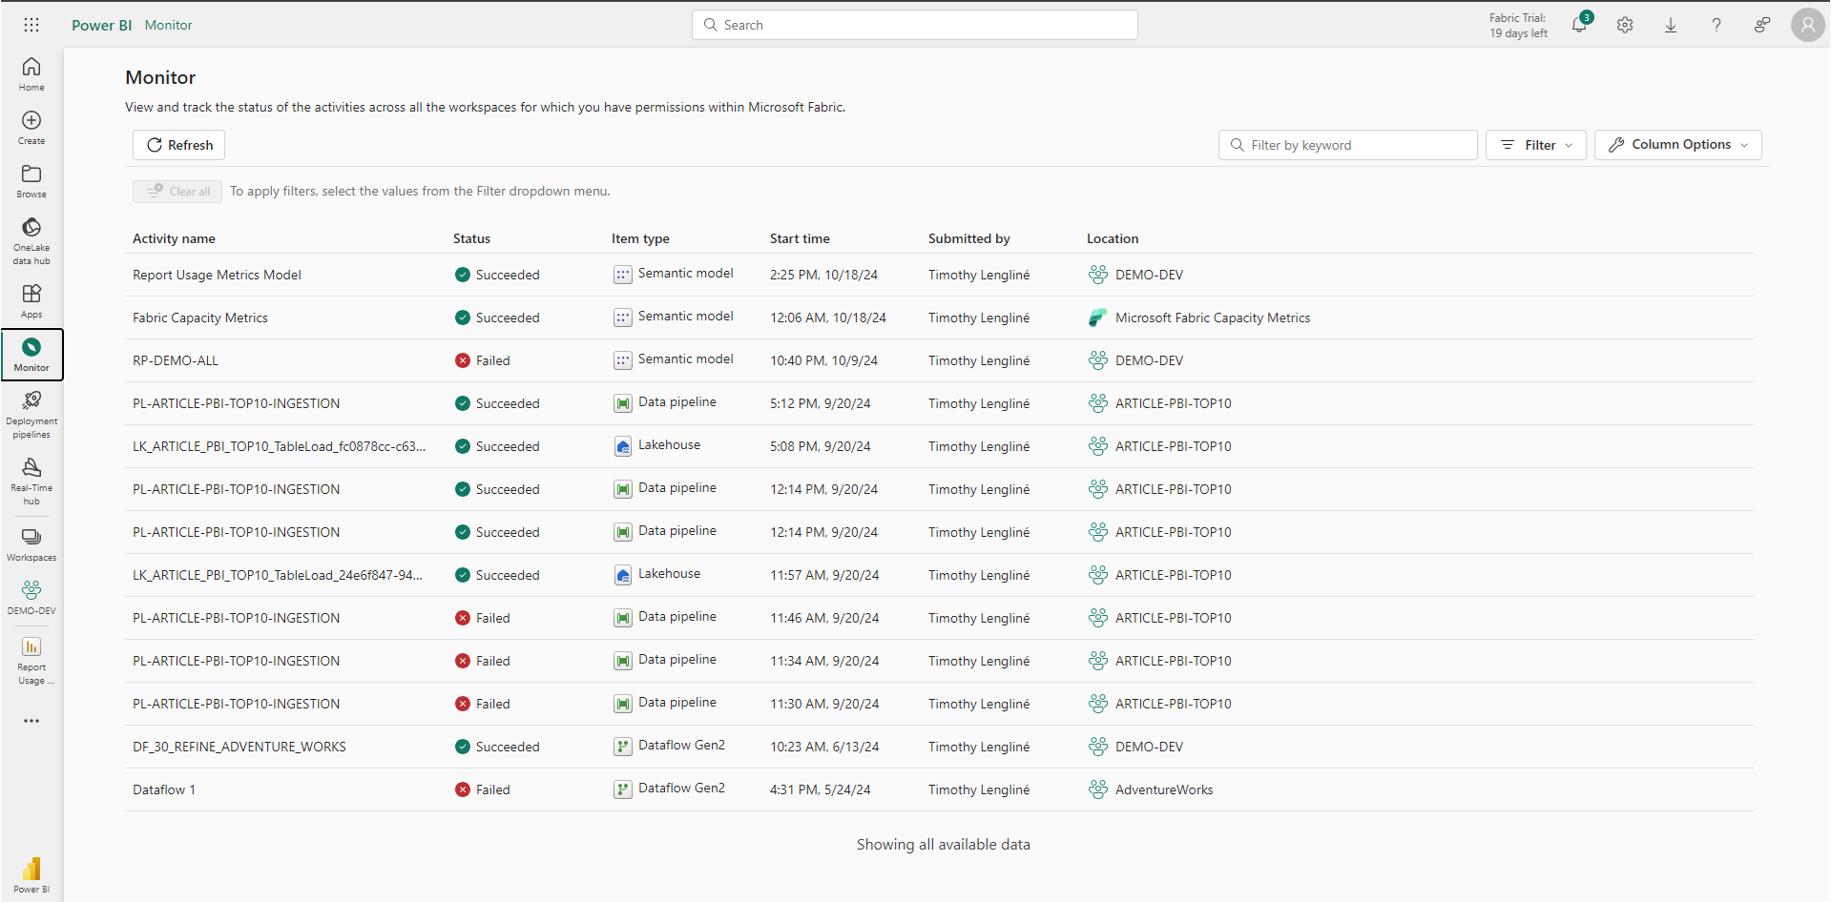Open the downloads menu icon

1671,26
